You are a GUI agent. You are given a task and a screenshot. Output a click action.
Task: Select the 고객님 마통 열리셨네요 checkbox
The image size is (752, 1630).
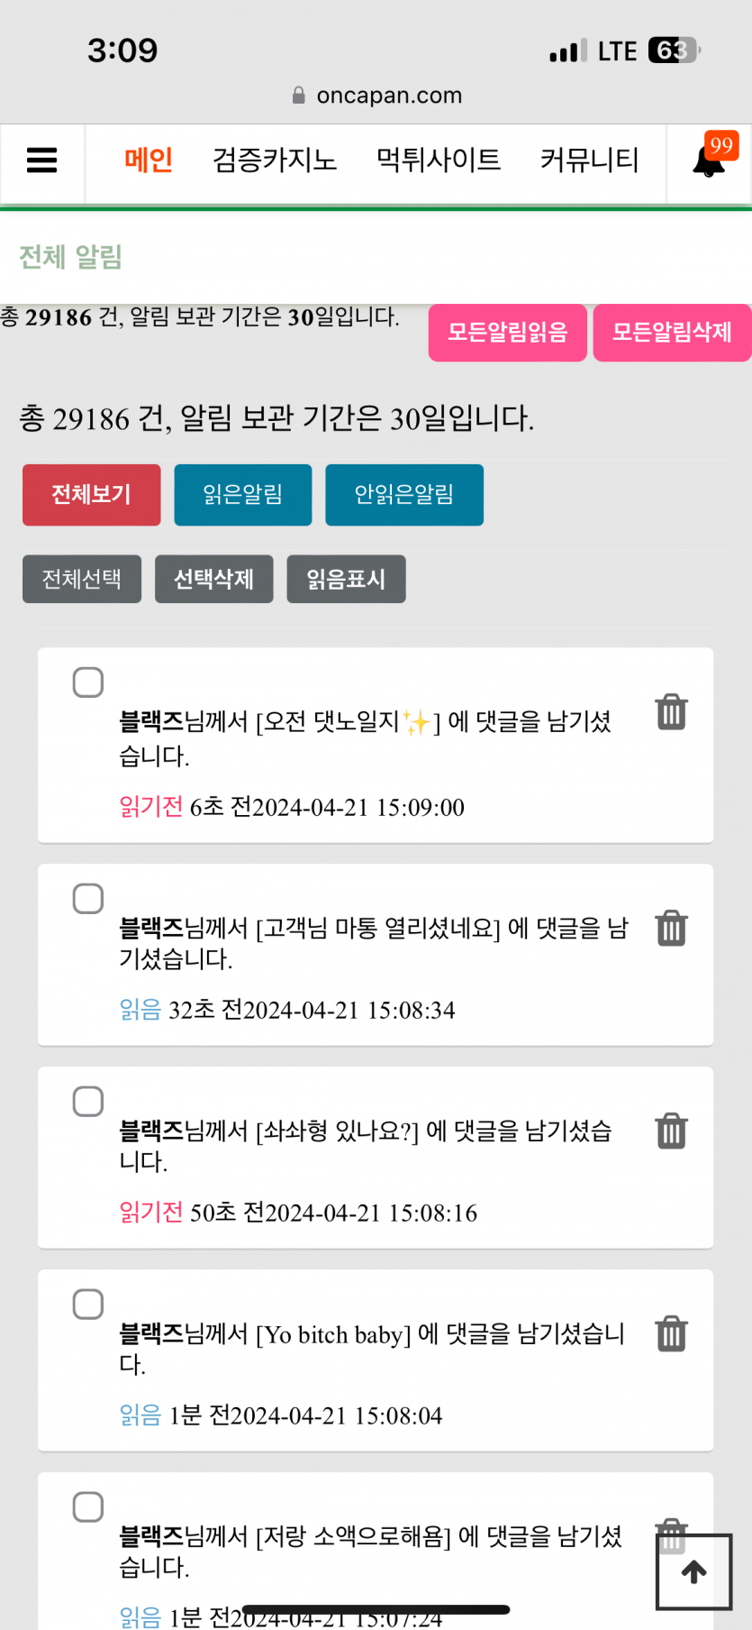tap(88, 899)
